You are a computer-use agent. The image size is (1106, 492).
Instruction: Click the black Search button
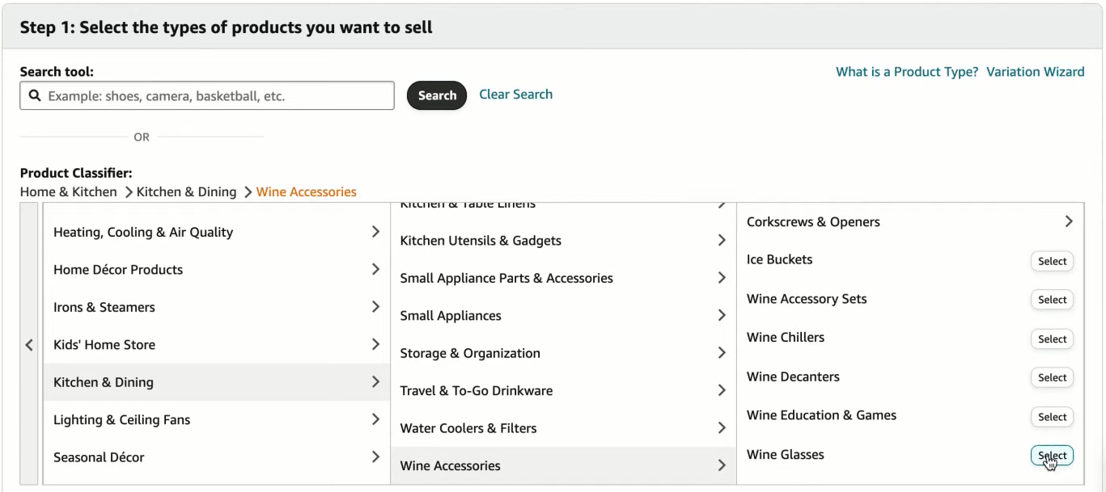(x=437, y=95)
